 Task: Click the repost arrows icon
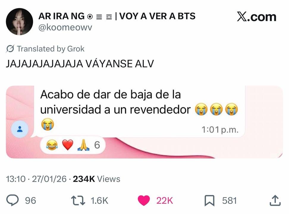tap(78, 200)
